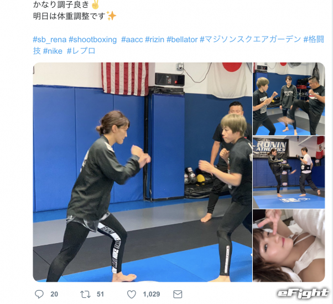333x304 pixels.
Task: Click the likes count 1,029
Action: coord(151,294)
